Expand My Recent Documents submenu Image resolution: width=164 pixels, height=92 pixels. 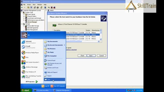[55, 45]
